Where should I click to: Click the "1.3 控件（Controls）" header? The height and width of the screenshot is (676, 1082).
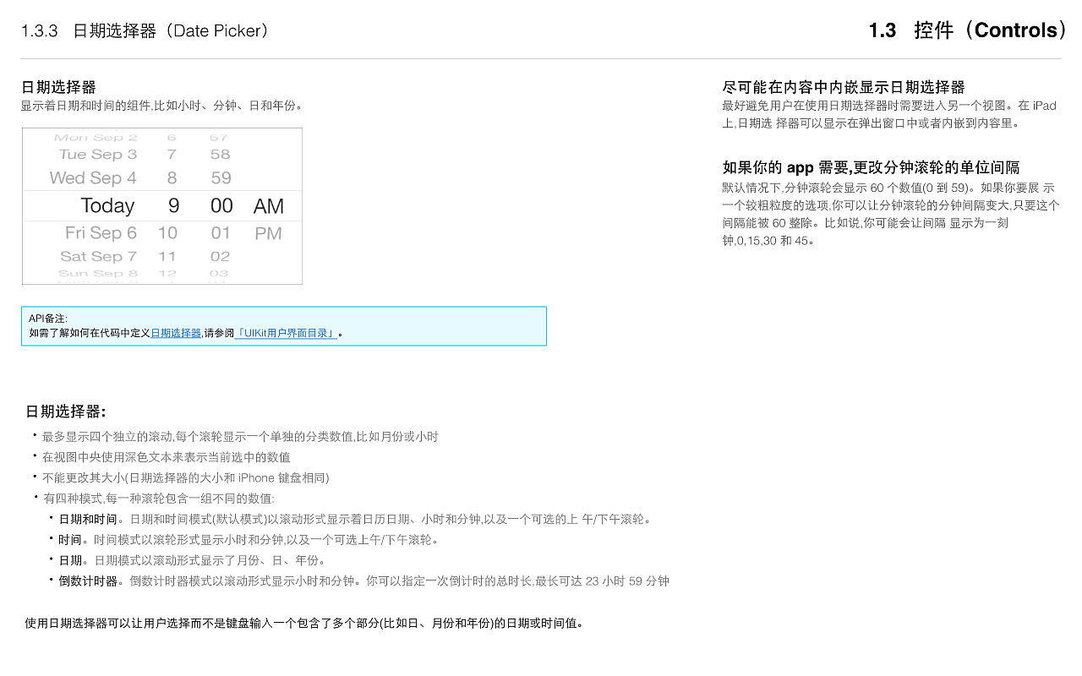[x=967, y=30]
